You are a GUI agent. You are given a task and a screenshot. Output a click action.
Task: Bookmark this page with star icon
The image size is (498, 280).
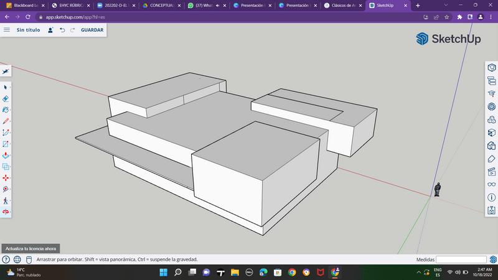pos(447,17)
